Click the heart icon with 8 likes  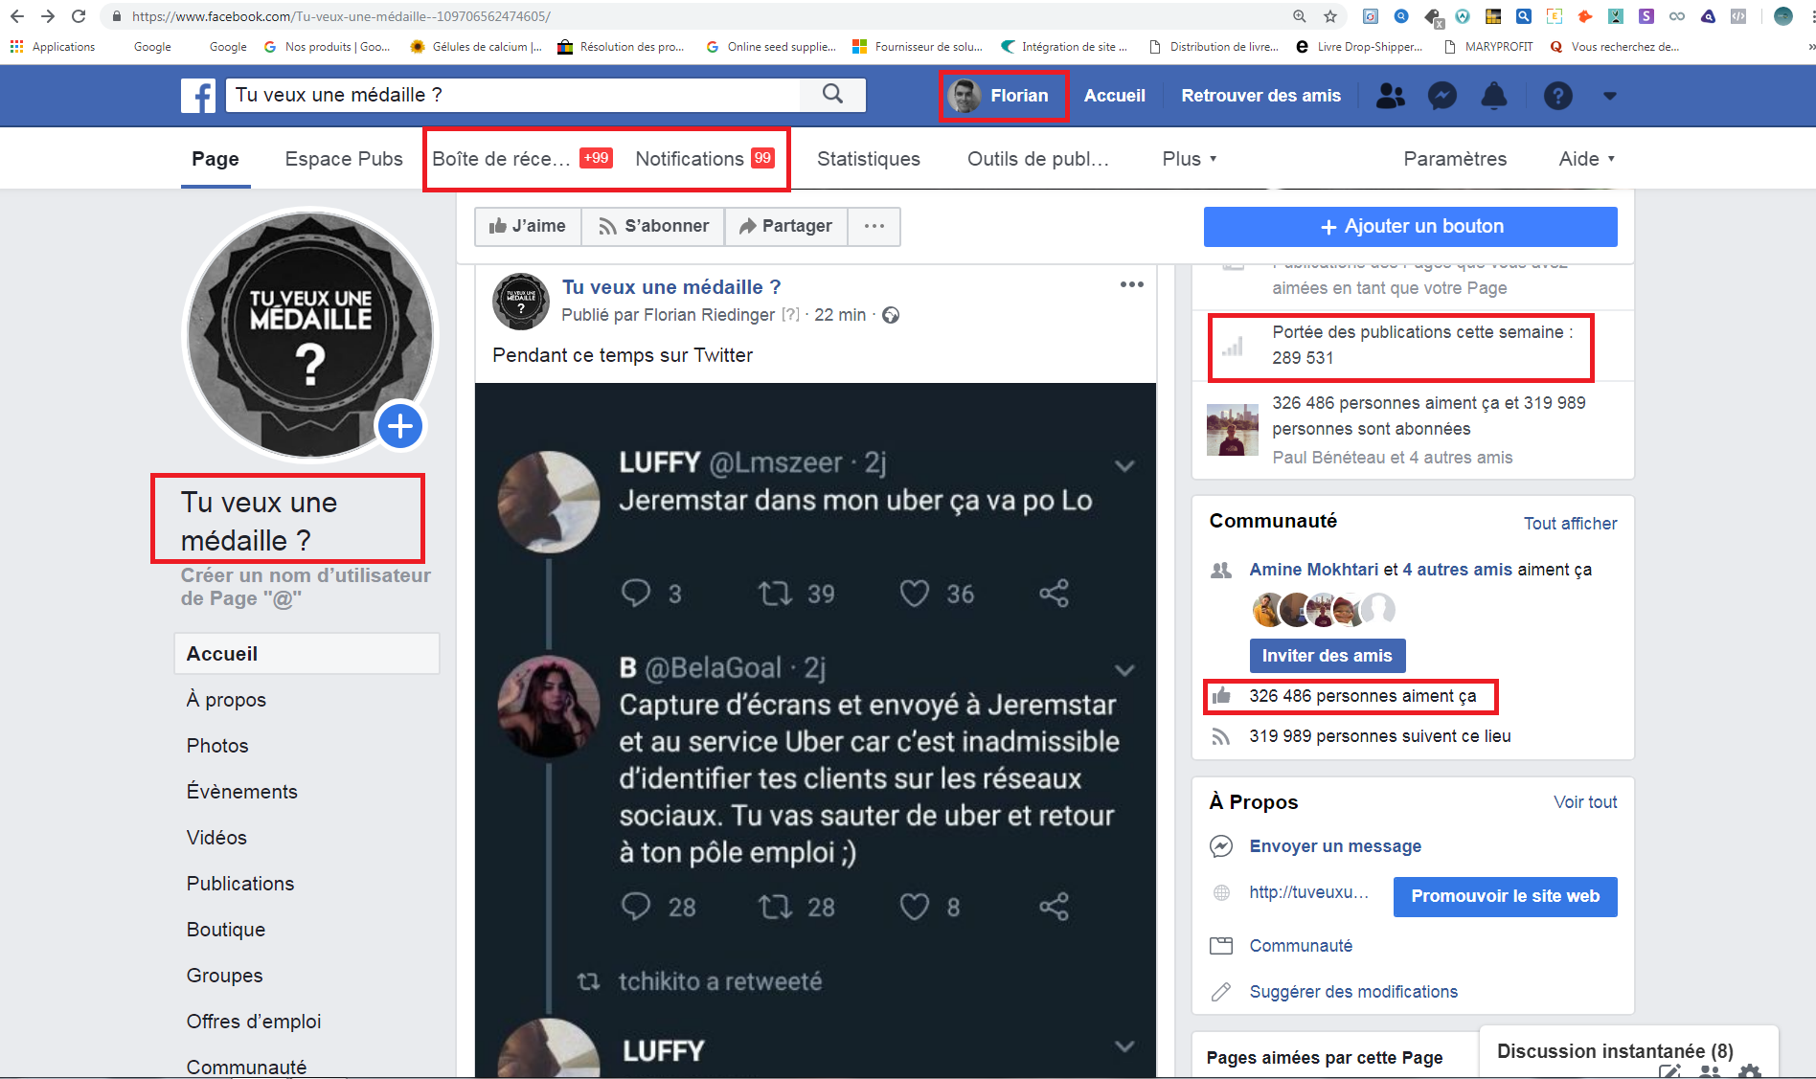[915, 907]
